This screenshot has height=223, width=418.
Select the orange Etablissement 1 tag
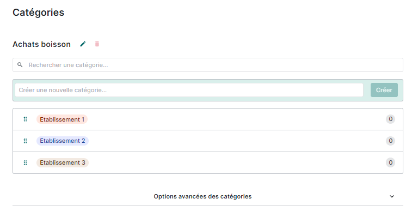62,119
